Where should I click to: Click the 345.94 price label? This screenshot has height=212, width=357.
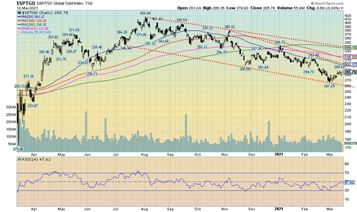click(126, 48)
